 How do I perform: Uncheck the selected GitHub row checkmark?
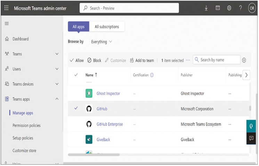pyautogui.click(x=76, y=108)
